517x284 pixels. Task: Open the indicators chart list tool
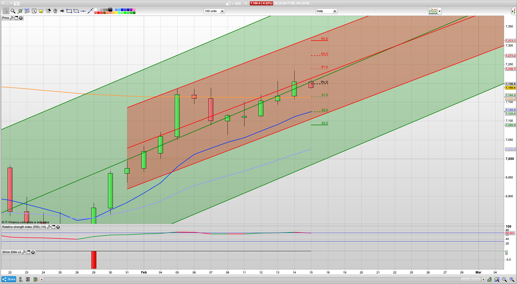(20, 11)
